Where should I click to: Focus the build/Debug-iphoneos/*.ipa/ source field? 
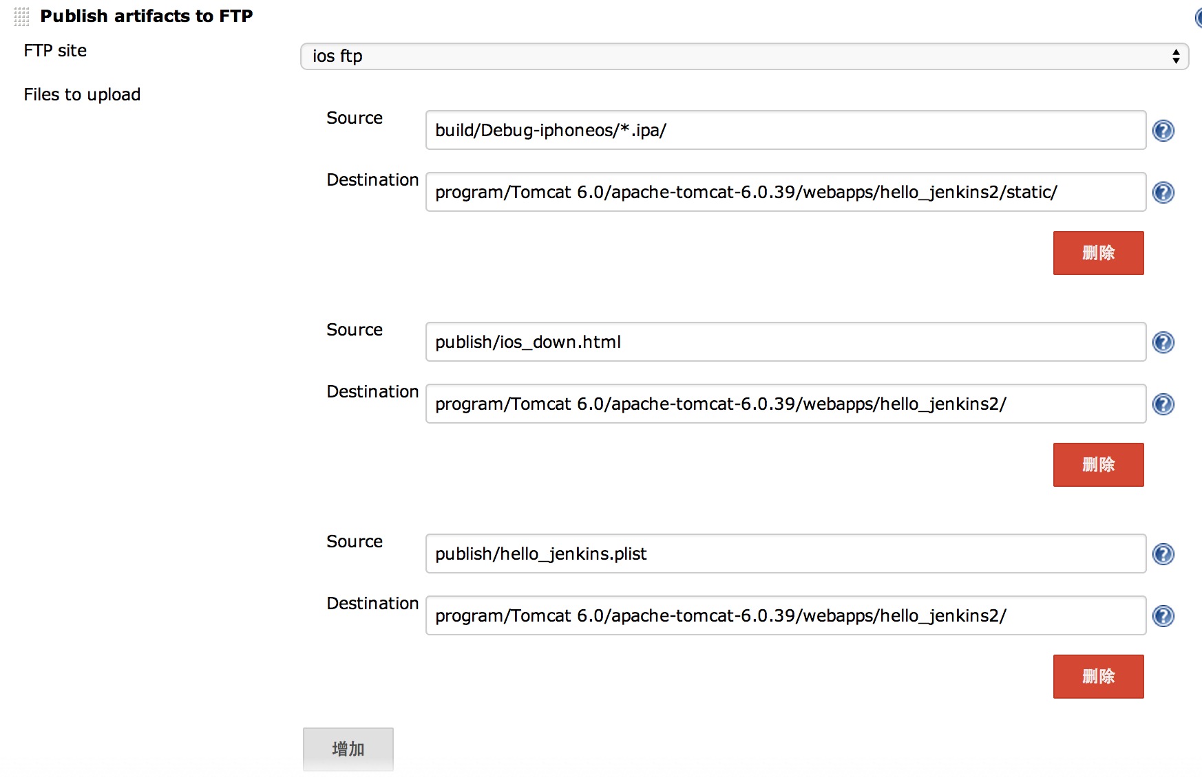pyautogui.click(x=785, y=130)
